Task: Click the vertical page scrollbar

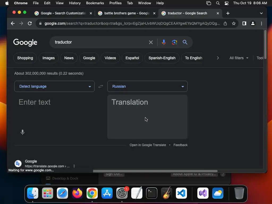Action: pyautogui.click(x=265, y=45)
